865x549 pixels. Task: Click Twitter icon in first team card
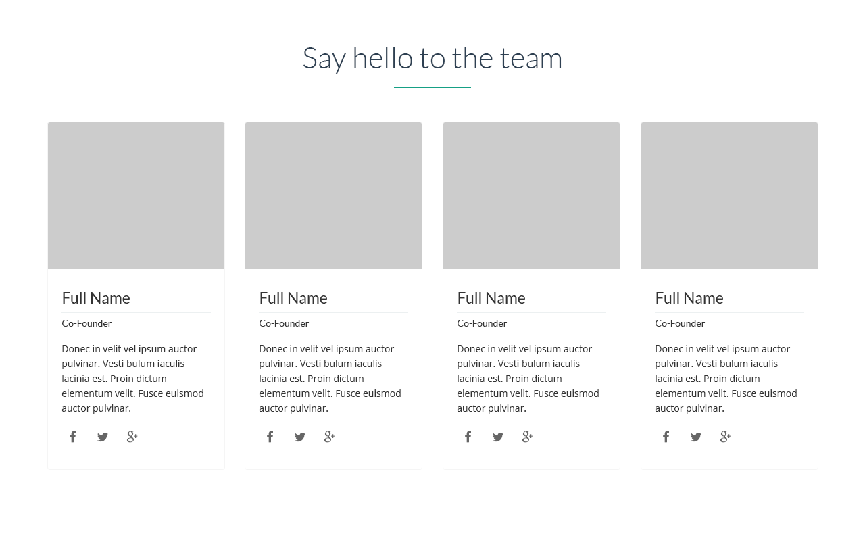(x=103, y=437)
